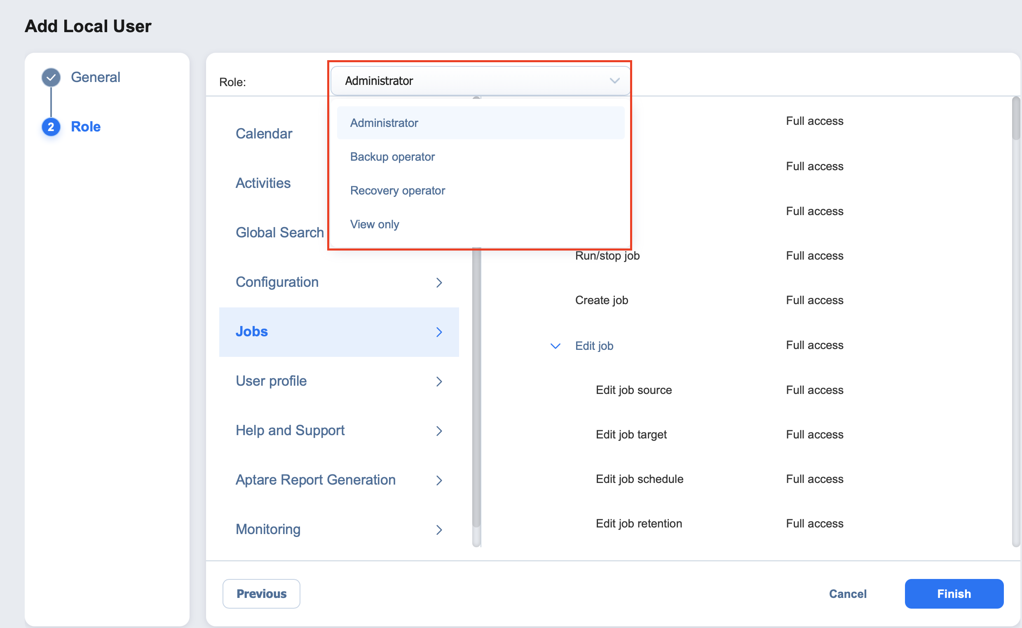This screenshot has width=1022, height=628.
Task: Collapse the Edit job chevron
Action: (555, 346)
